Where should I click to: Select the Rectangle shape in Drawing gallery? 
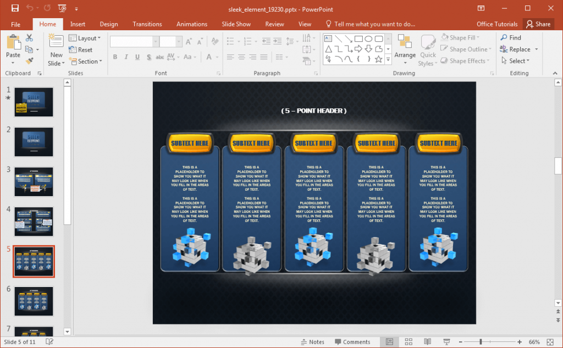358,39
